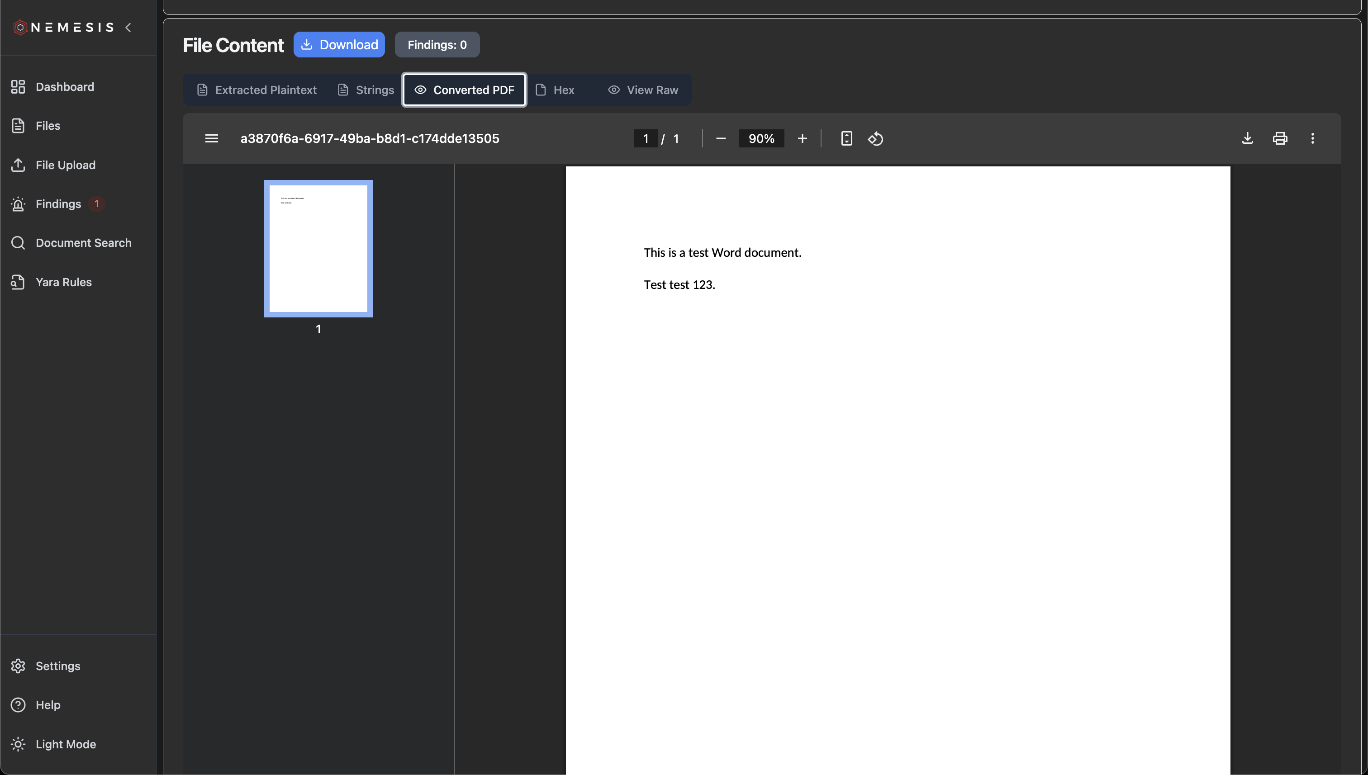Select the page 1 thumbnail
The height and width of the screenshot is (775, 1368).
coord(318,249)
